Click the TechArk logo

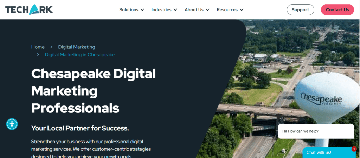(29, 9)
